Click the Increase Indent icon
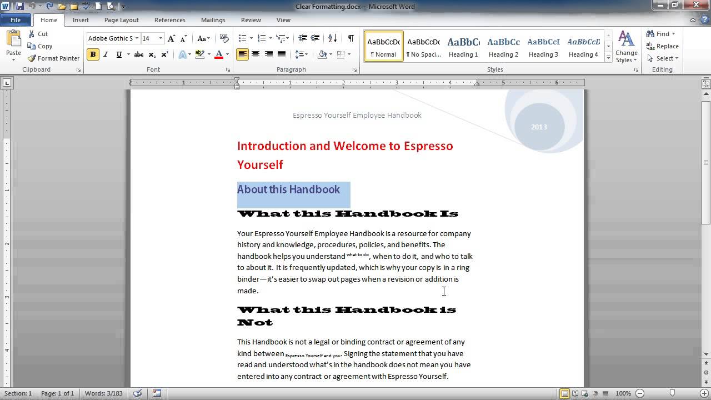711x400 pixels. click(x=316, y=38)
